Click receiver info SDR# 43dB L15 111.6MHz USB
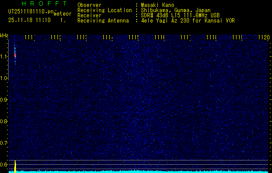This screenshot has height=173, width=272. (180, 16)
